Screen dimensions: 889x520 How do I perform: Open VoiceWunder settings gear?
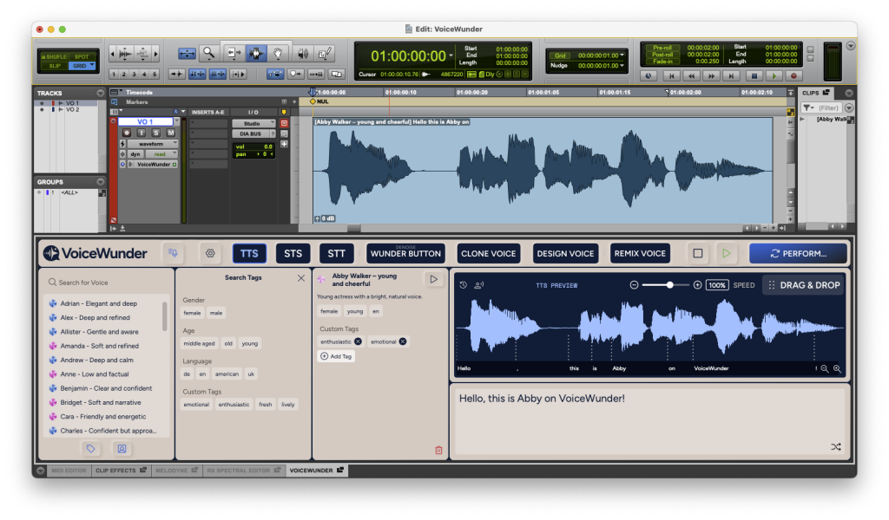pyautogui.click(x=210, y=253)
